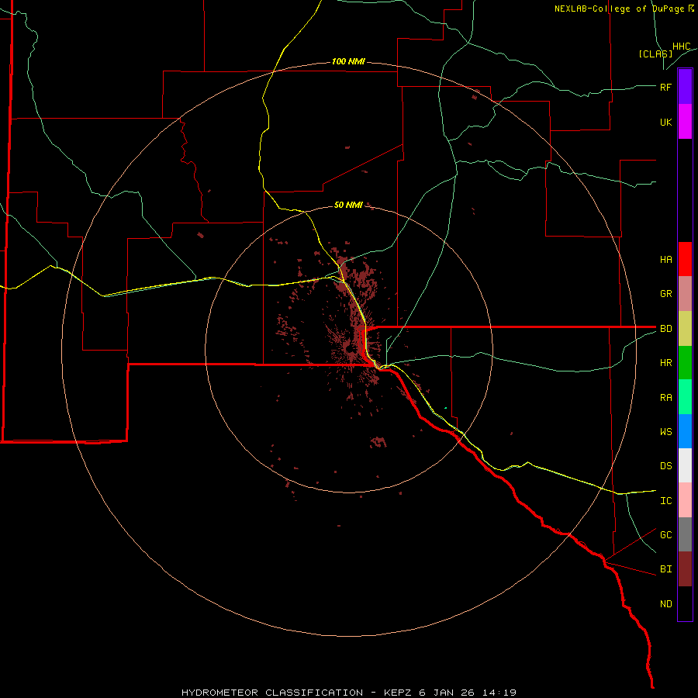Click the HHC product label

coord(681,47)
